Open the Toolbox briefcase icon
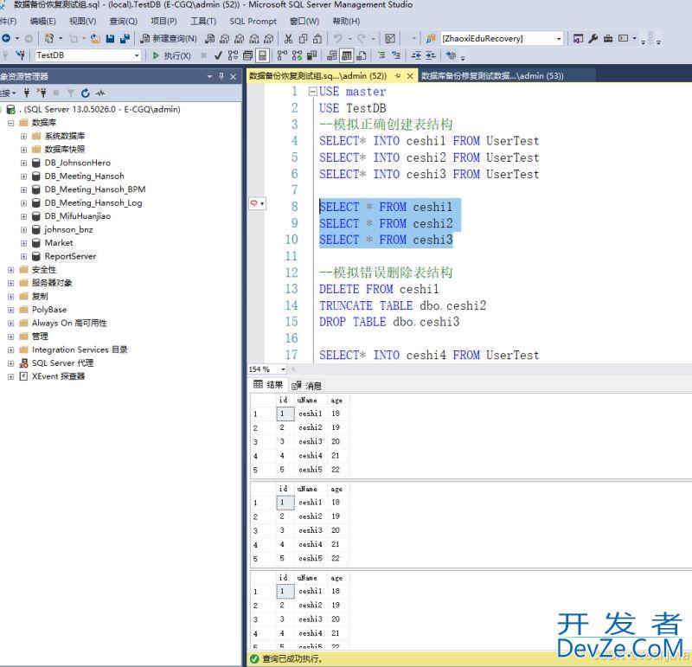This screenshot has height=667, width=692. [x=608, y=39]
